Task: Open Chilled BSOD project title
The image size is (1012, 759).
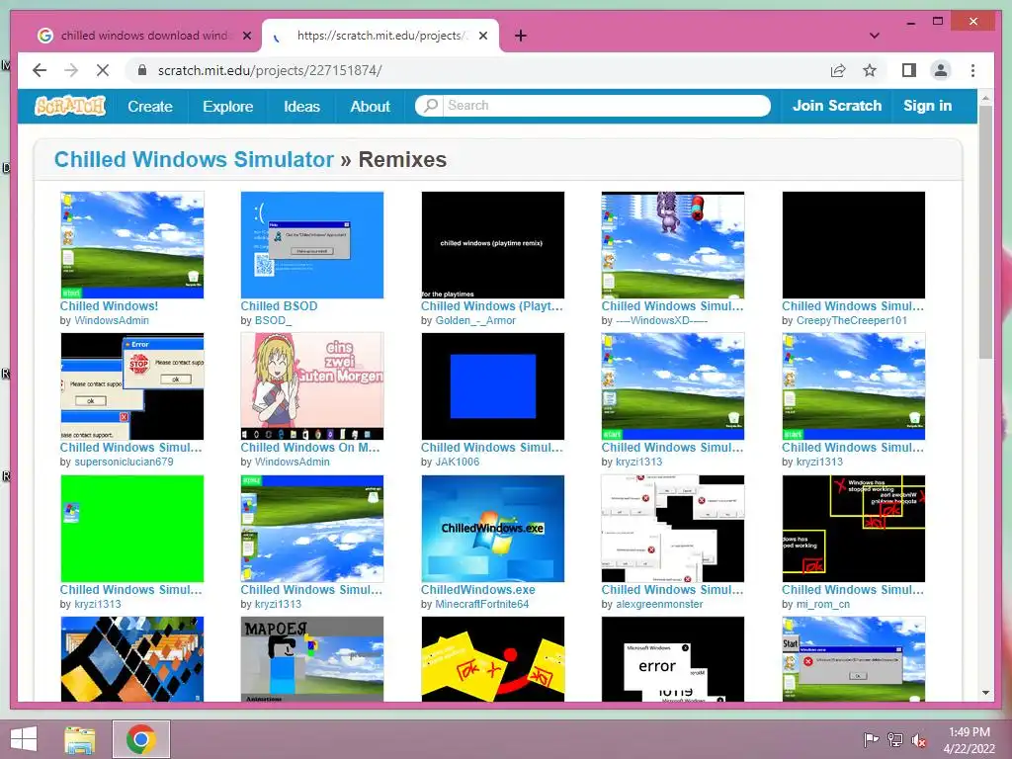Action: click(279, 306)
